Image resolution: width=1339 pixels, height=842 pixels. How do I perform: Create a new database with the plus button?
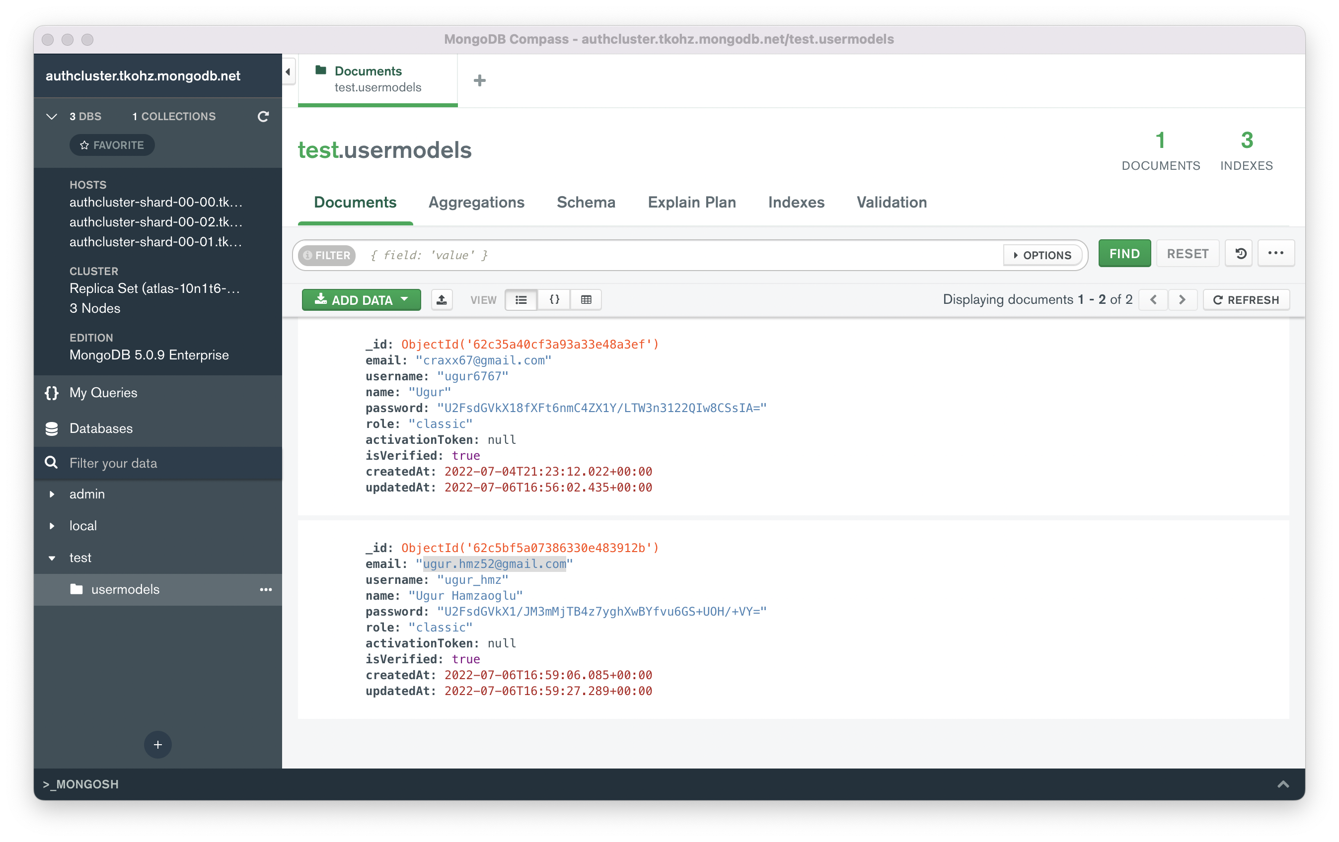pyautogui.click(x=157, y=745)
